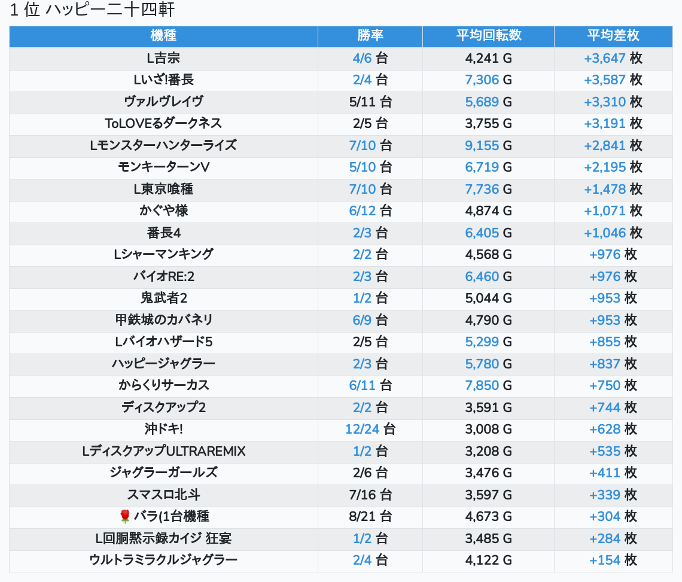Click the ハッピージャグラー machine name
Image resolution: width=682 pixels, height=582 pixels.
coord(163,364)
